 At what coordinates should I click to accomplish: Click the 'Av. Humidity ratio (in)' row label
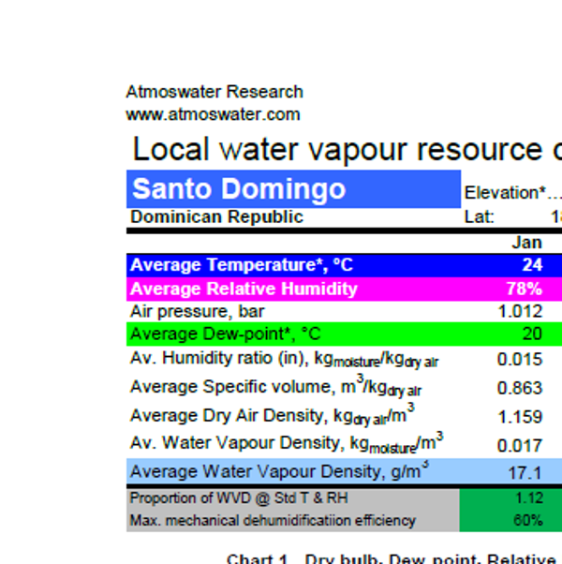(x=284, y=360)
